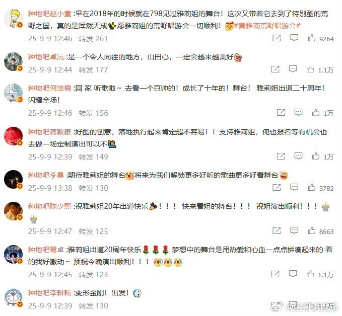Click 转发 125 under 种地吧陈少熙's comment

93,231
